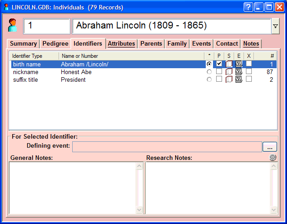This screenshot has width=287, height=224.
Task: Click the Help question mark button in title bar
Action: pyautogui.click(x=249, y=7)
